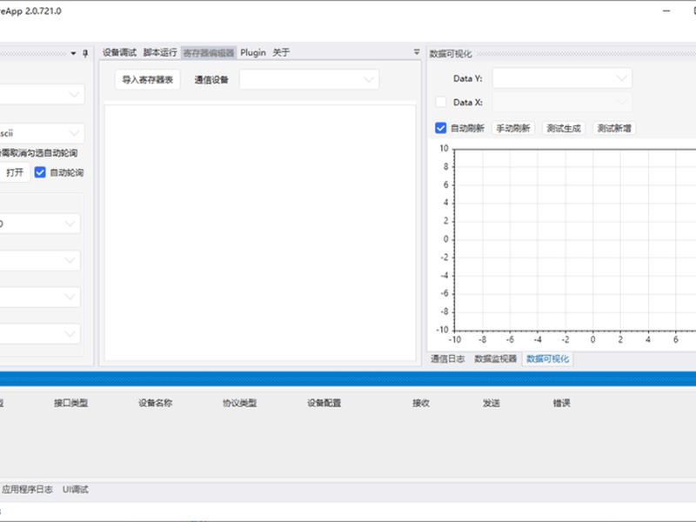Expand the left dropdown showing '0'
This screenshot has height=522, width=696.
point(39,224)
